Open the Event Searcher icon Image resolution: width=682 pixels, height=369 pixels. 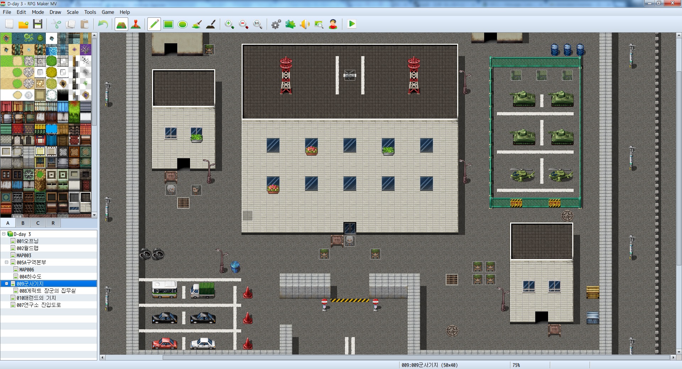click(x=319, y=24)
